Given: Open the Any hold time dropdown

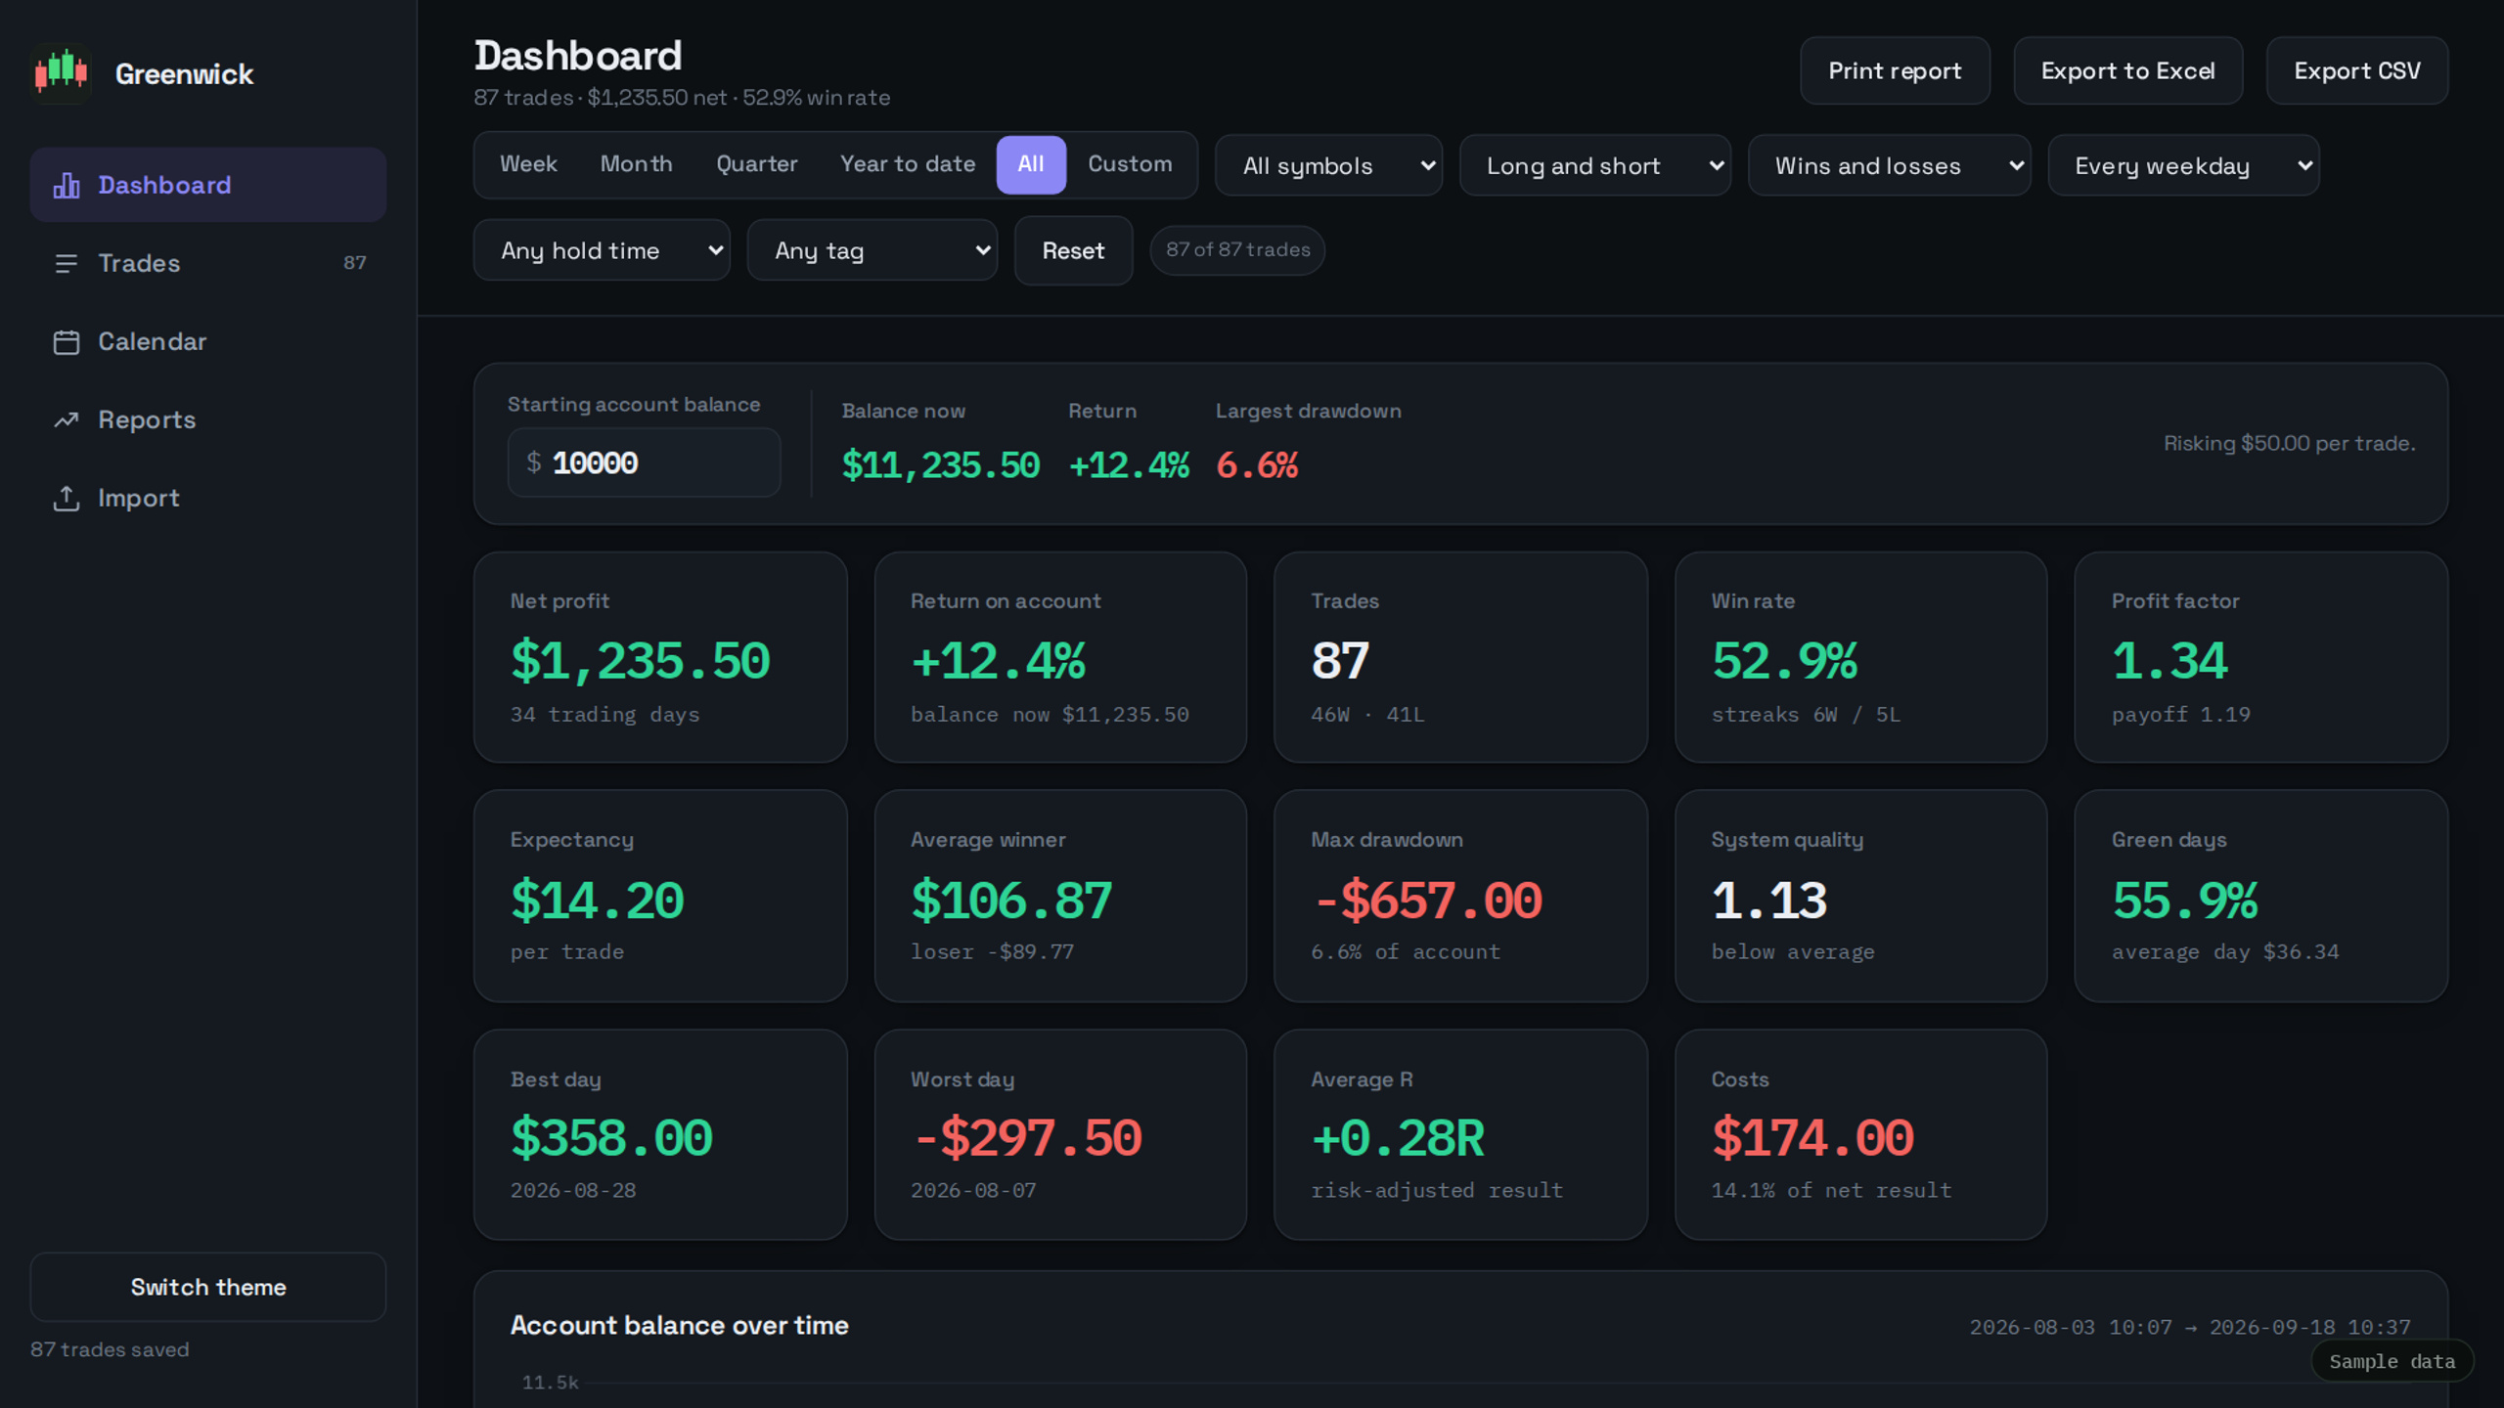Looking at the screenshot, I should click(x=602, y=250).
